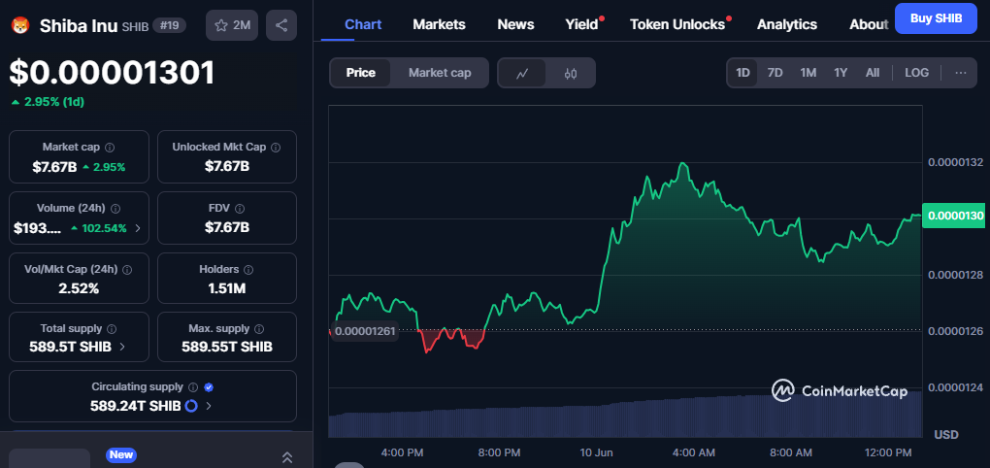Show Total supply info icon
Image resolution: width=990 pixels, height=468 pixels.
tap(112, 329)
